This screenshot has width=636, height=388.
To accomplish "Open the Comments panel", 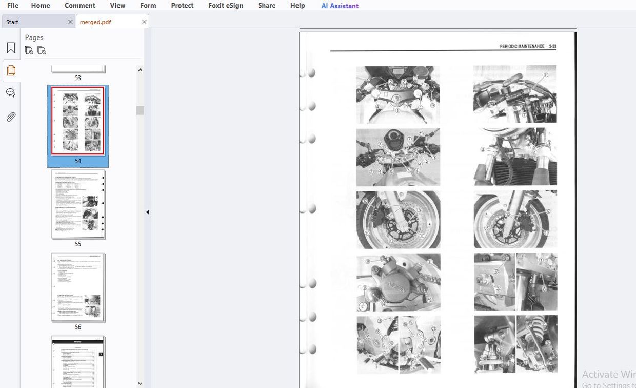I will pyautogui.click(x=11, y=92).
